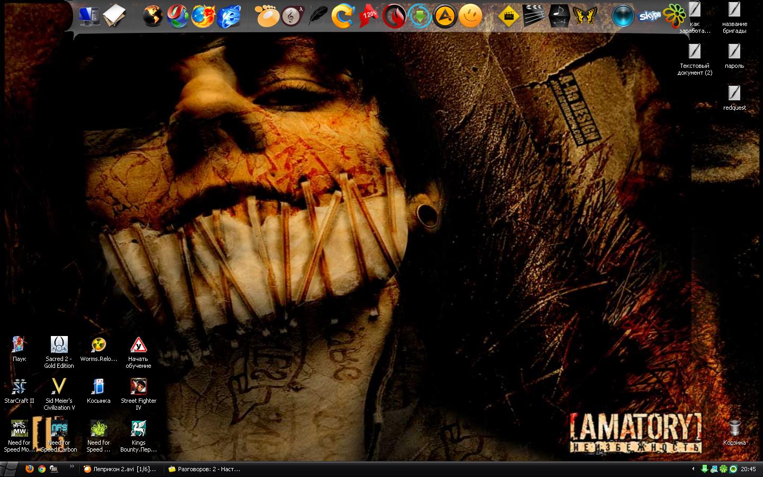Launch ICQ green flower icon in dock

[674, 16]
